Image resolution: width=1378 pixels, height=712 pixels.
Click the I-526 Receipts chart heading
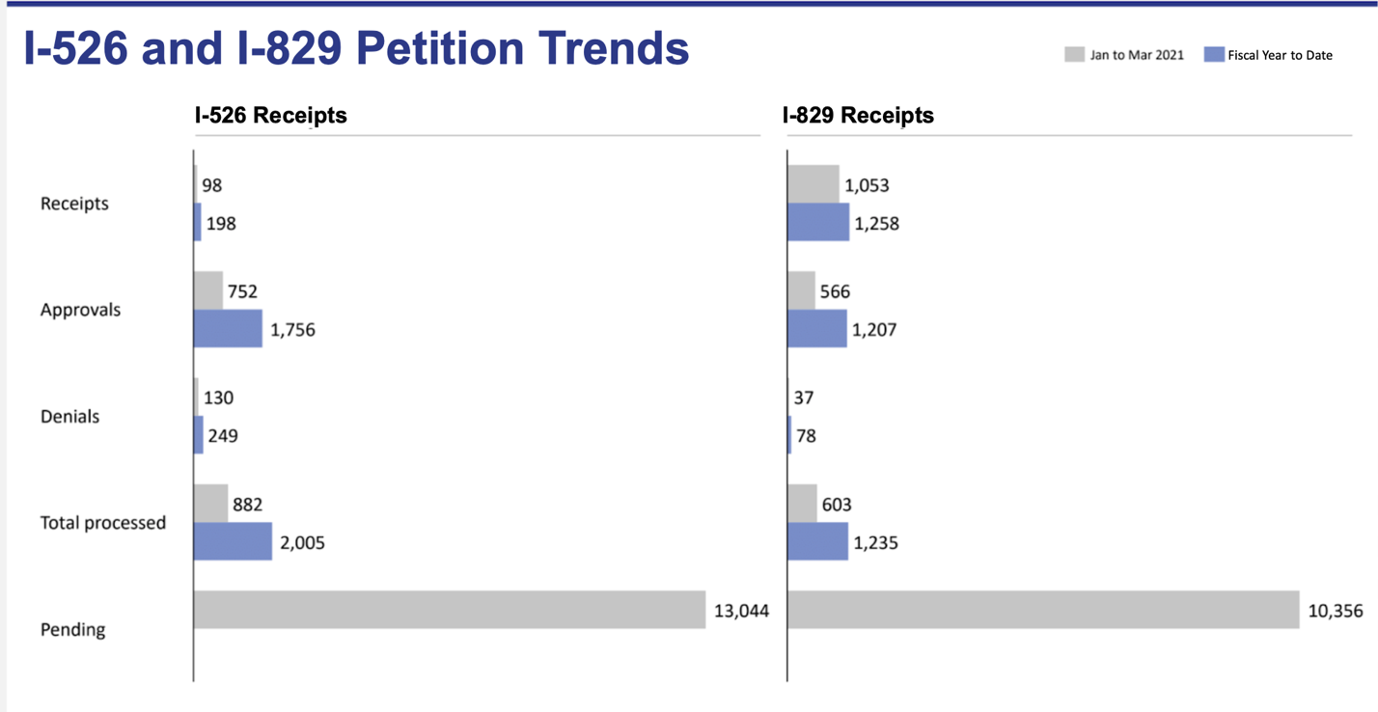pos(270,116)
